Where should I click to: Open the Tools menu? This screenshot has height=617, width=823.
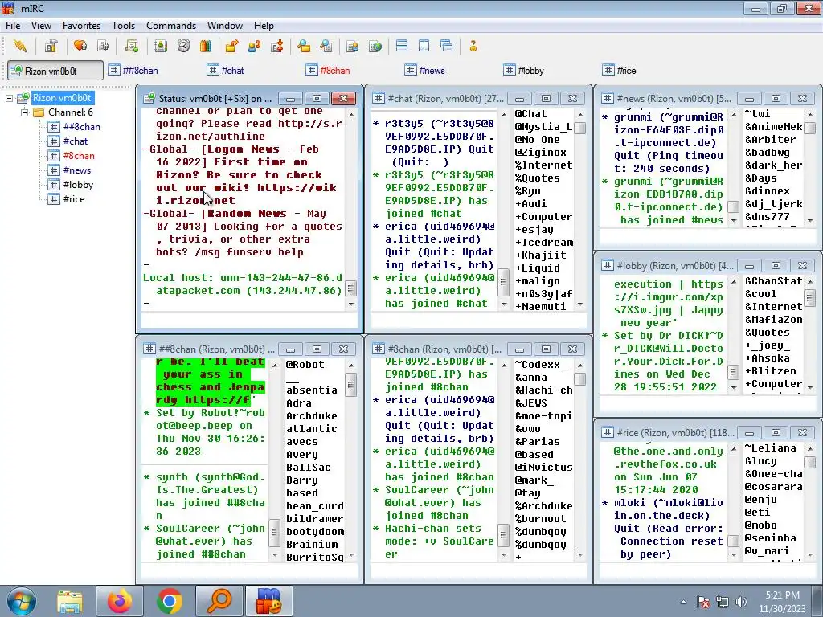123,26
